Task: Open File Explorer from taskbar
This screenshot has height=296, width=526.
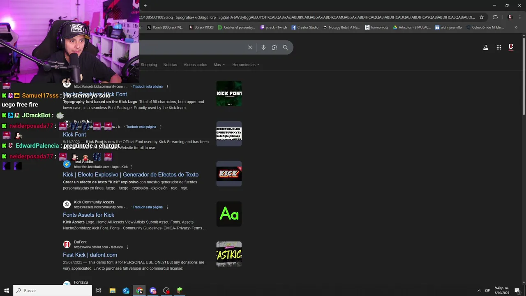Action: point(113,291)
